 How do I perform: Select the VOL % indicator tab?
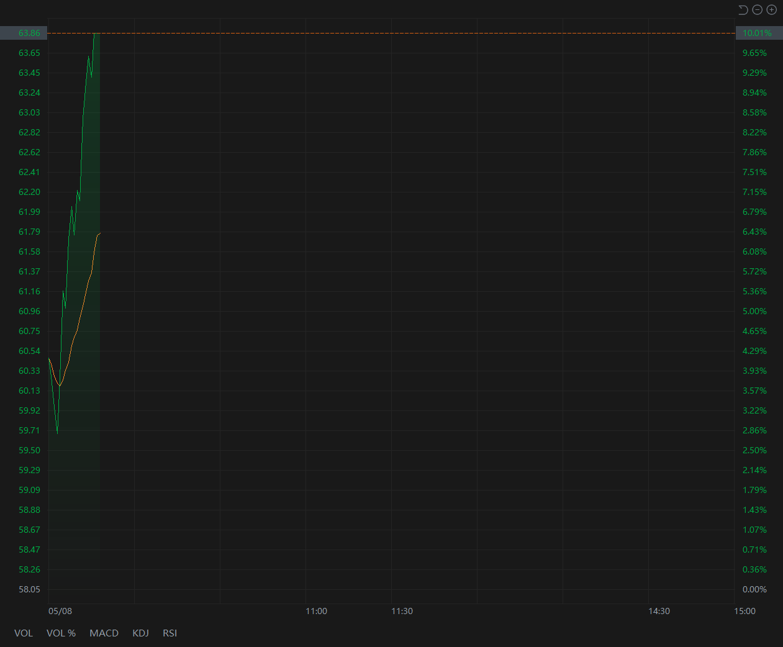[61, 633]
